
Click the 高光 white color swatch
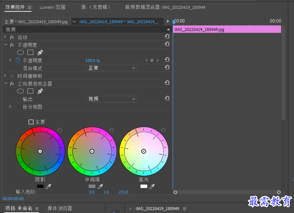[144, 186]
